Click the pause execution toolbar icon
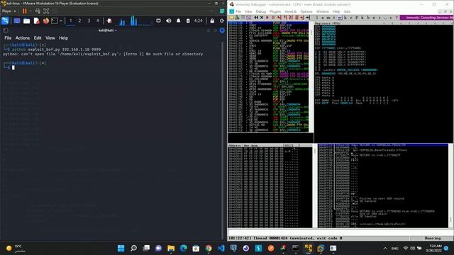Viewport: 454px width, 255px height. [273, 18]
